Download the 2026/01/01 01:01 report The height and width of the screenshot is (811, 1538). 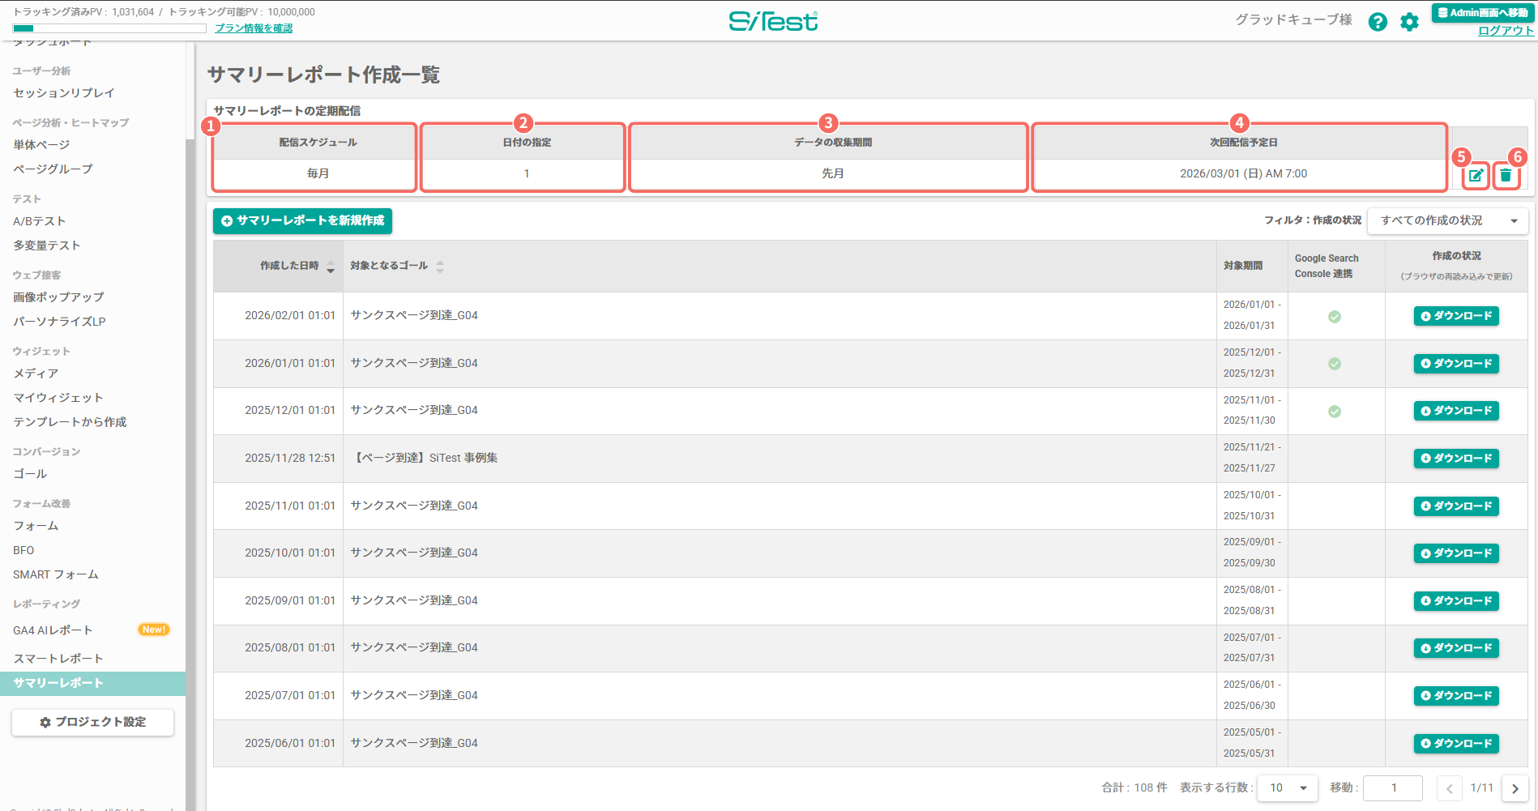click(x=1456, y=364)
